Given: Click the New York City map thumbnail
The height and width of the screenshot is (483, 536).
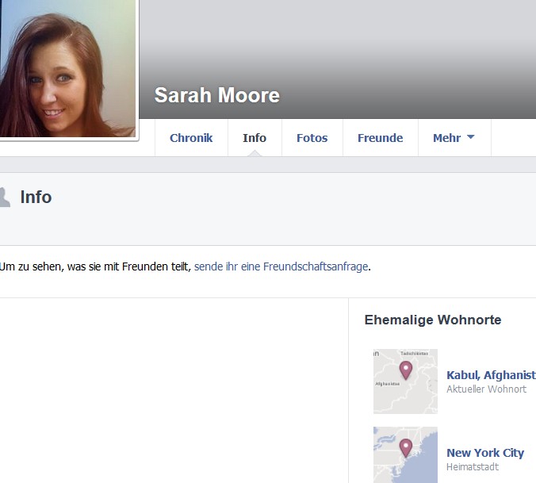Looking at the screenshot, I should (405, 454).
